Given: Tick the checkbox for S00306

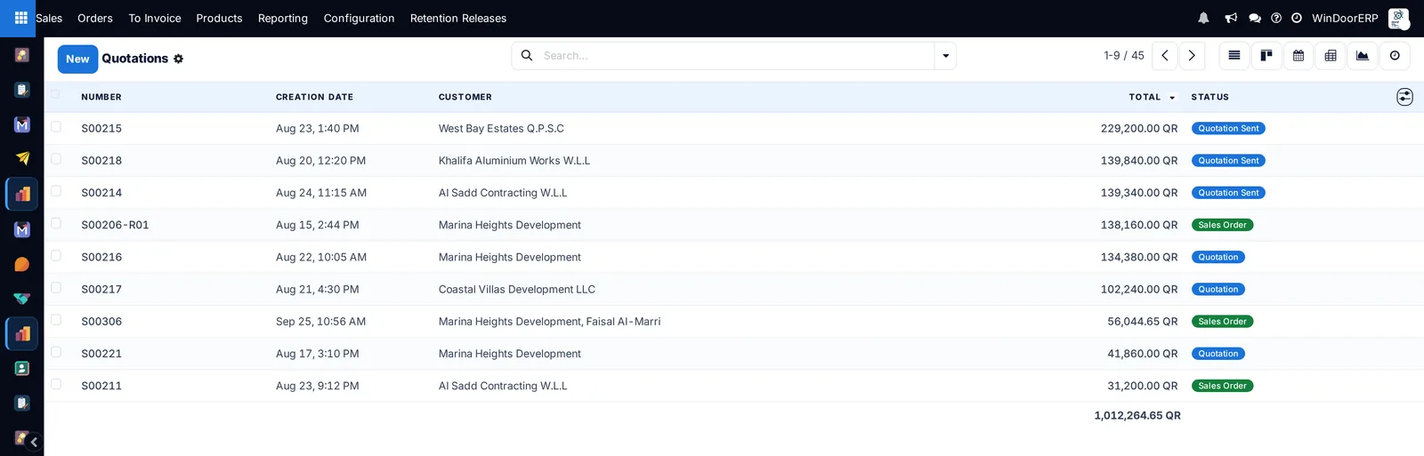Looking at the screenshot, I should (x=56, y=320).
